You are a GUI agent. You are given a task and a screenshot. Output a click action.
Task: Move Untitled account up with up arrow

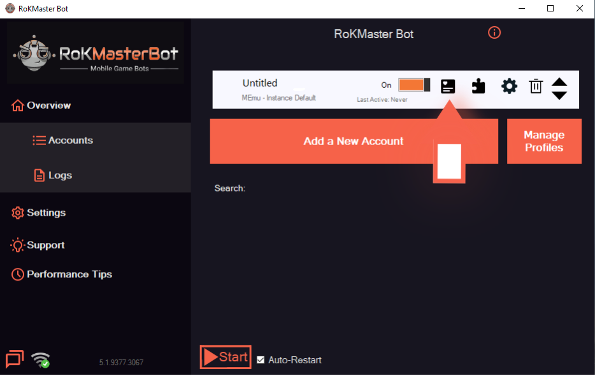(x=559, y=82)
